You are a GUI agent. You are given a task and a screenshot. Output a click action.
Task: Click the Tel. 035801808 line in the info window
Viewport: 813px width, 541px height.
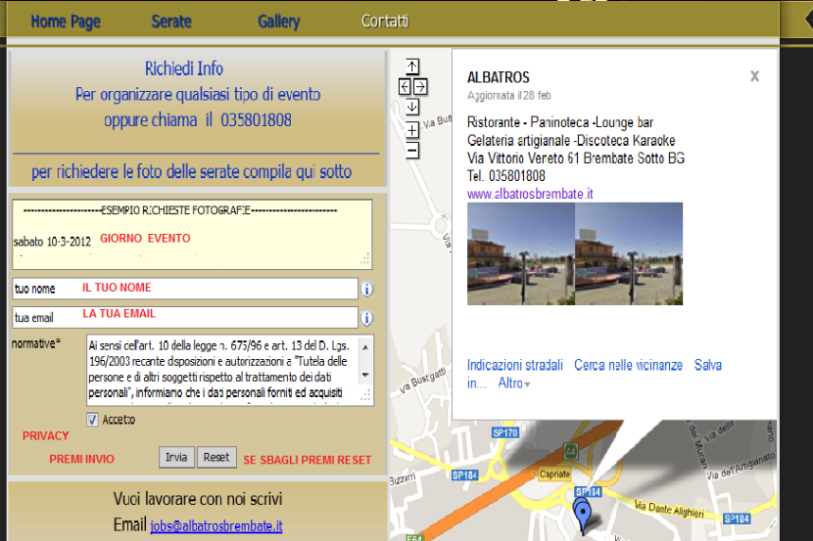click(506, 176)
